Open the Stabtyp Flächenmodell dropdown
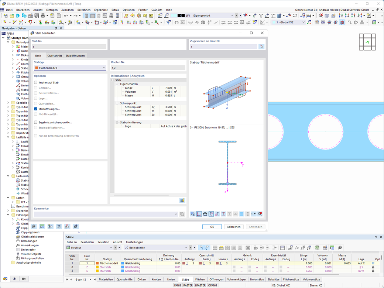This screenshot has height=288, width=384. coord(70,68)
